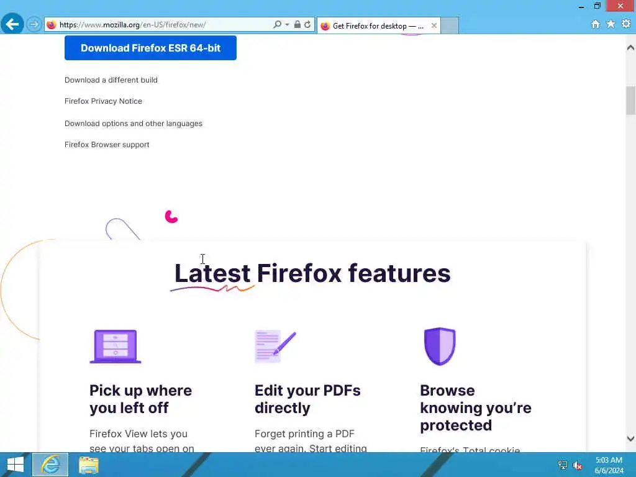Click the Firefox favicon in address bar
This screenshot has width=636, height=477.
point(51,25)
